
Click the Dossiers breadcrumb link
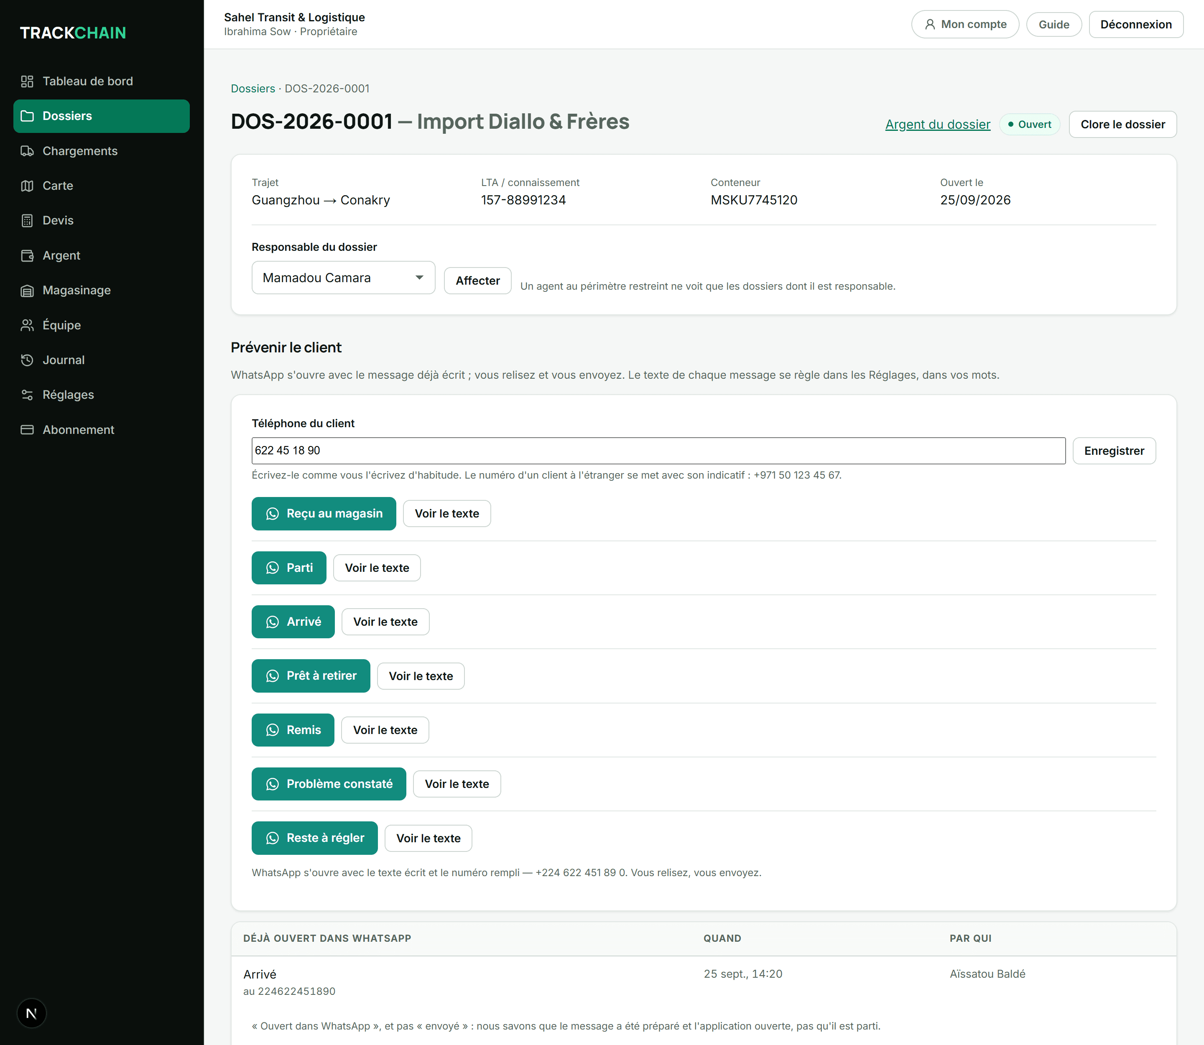(x=253, y=89)
